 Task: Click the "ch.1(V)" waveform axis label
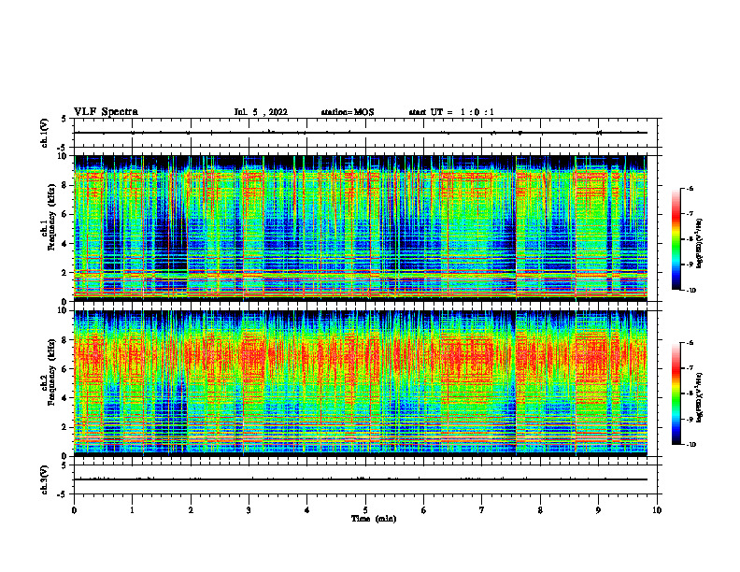tap(45, 133)
